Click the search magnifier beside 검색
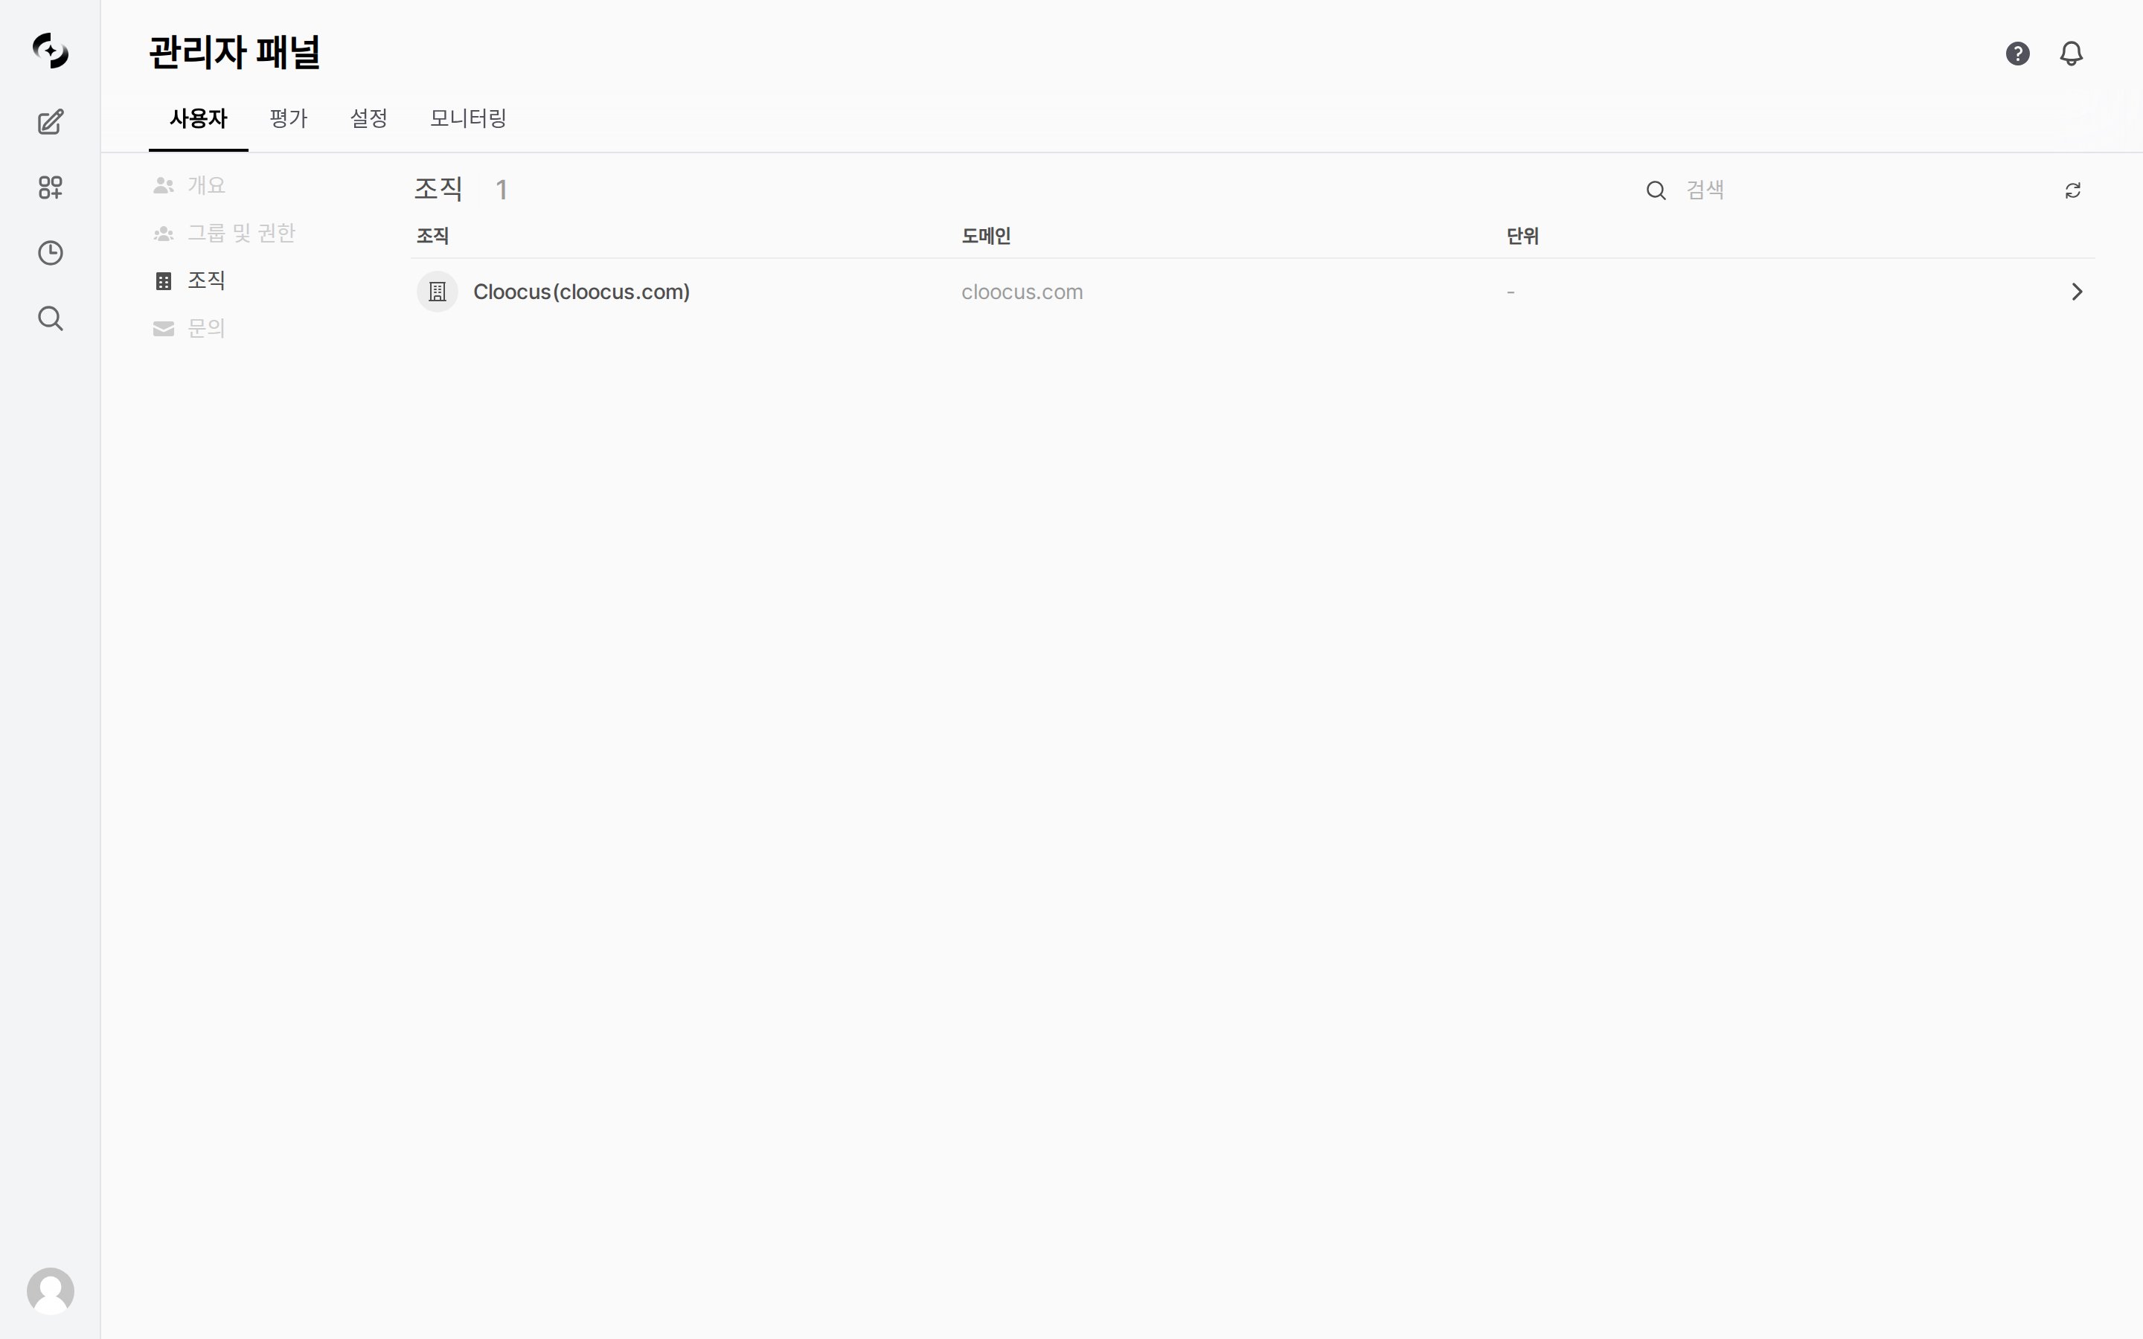This screenshot has height=1339, width=2143. (1656, 190)
